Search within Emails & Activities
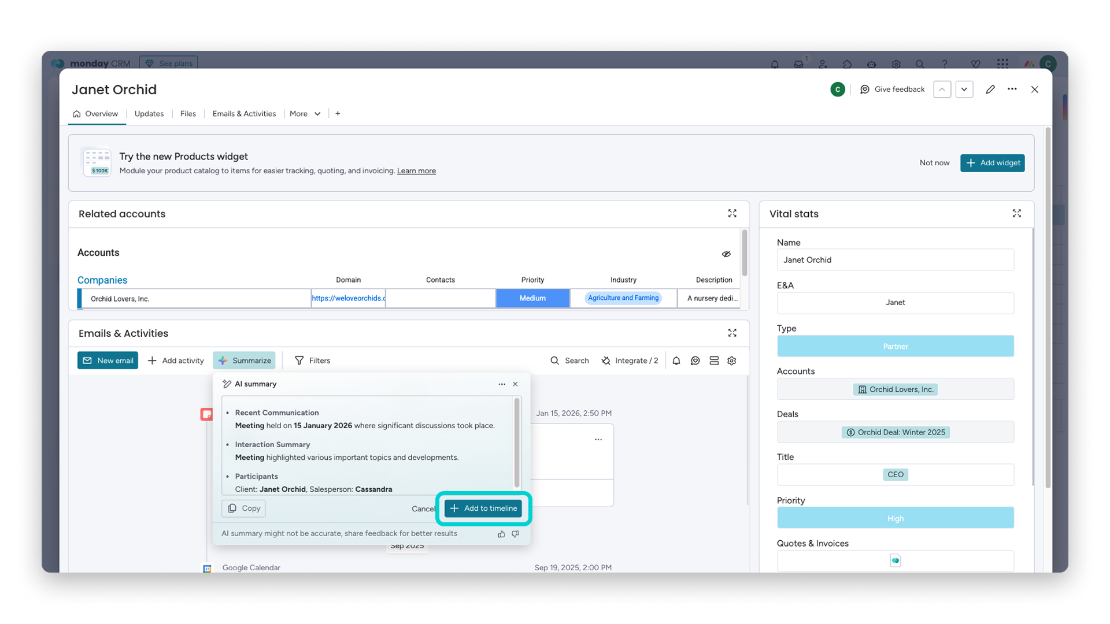Image resolution: width=1110 pixels, height=624 pixels. pyautogui.click(x=569, y=361)
